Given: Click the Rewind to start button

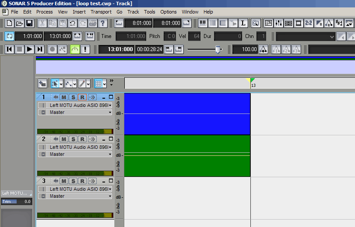Looking at the screenshot, I should click(x=9, y=49).
